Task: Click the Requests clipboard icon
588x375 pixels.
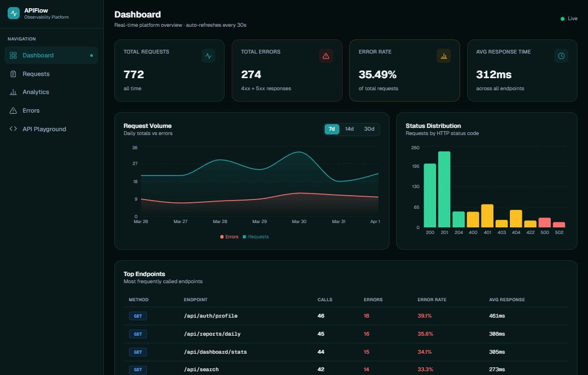Action: [13, 74]
